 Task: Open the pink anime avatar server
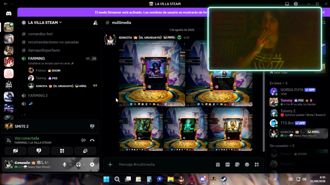[x=9, y=73]
